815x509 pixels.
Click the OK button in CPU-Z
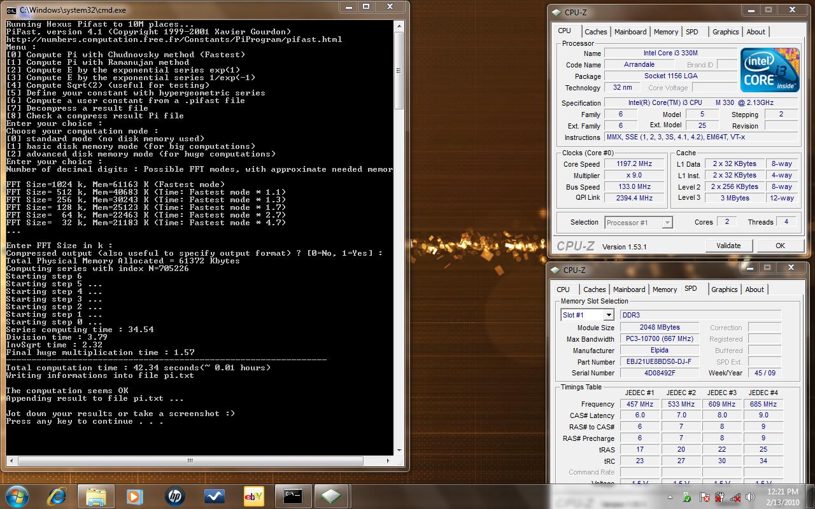click(780, 246)
